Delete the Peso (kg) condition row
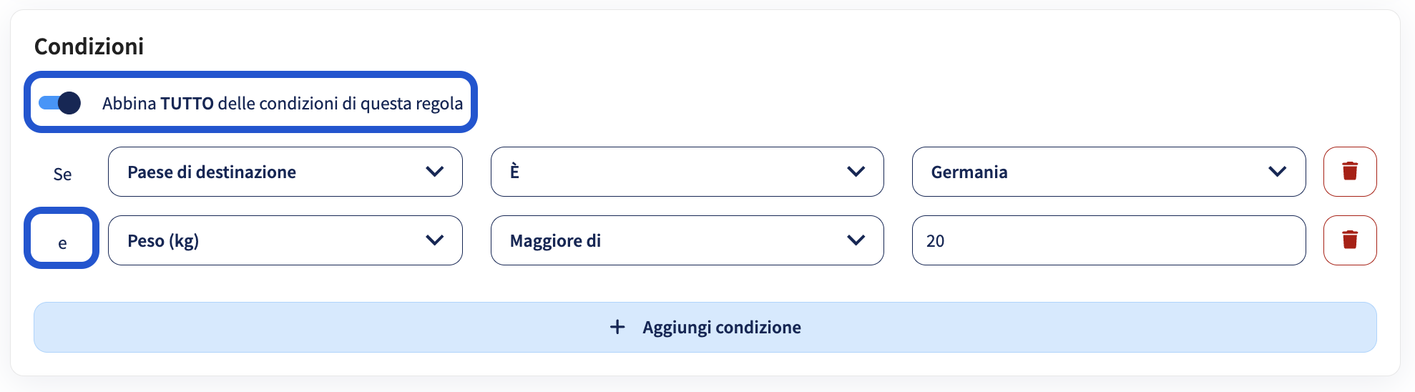This screenshot has height=392, width=1415. click(x=1350, y=240)
